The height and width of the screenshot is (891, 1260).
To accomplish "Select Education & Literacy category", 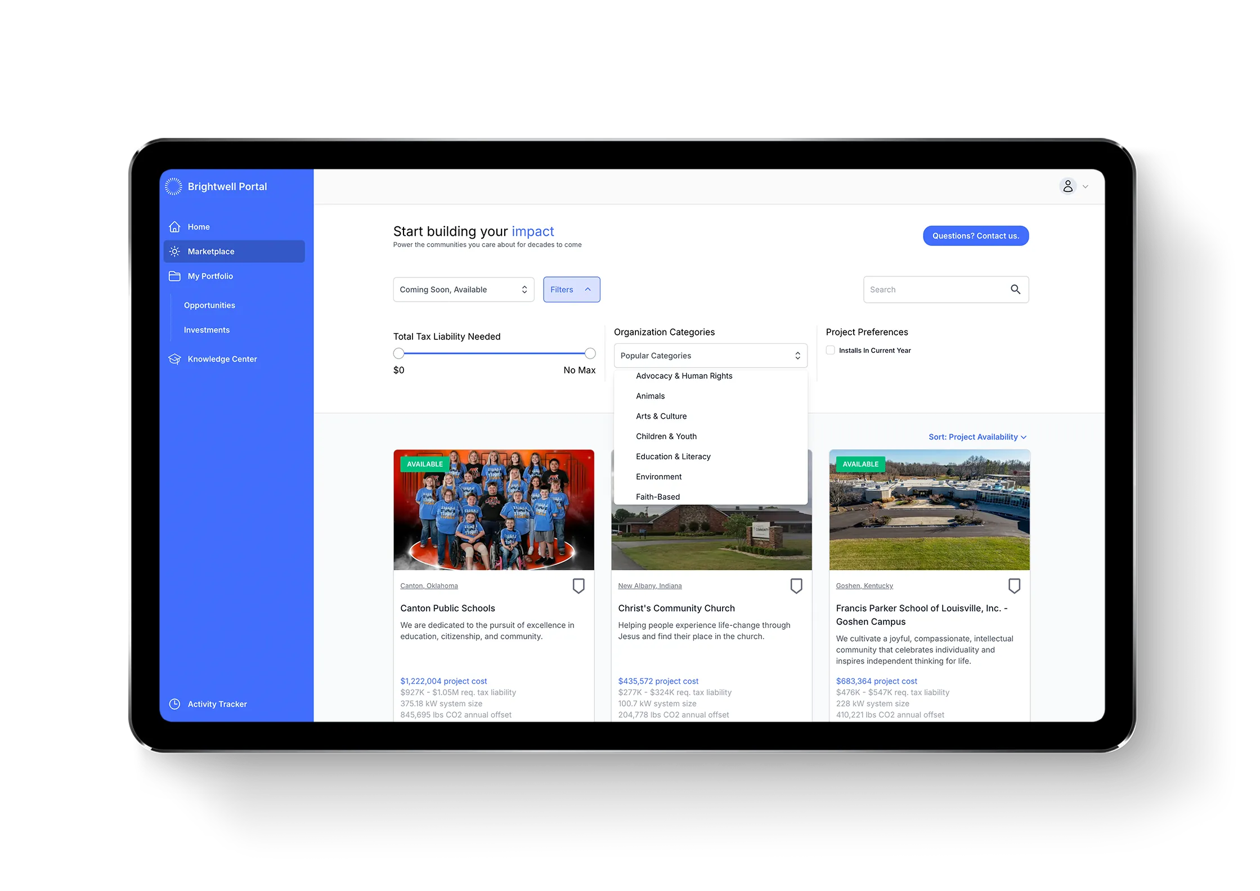I will [x=673, y=456].
